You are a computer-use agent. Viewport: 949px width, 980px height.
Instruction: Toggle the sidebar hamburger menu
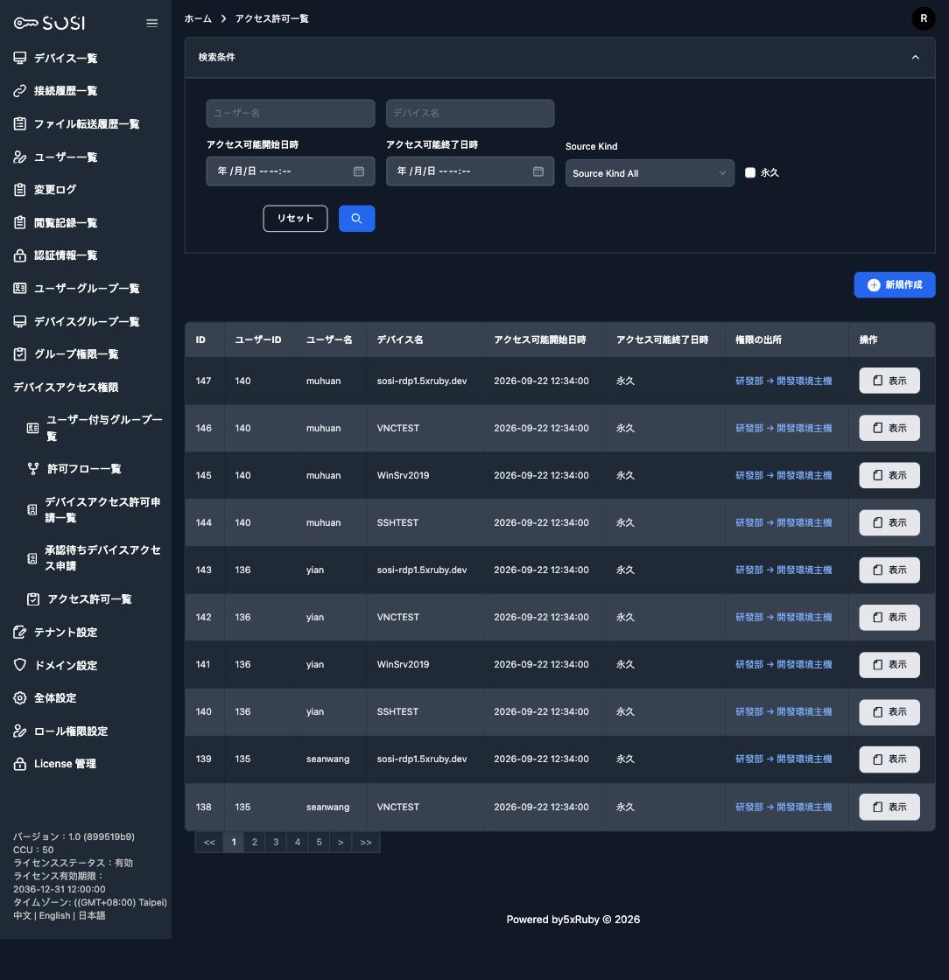pyautogui.click(x=152, y=23)
